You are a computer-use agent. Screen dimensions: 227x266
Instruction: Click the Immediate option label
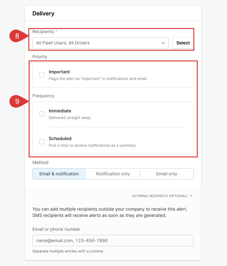click(60, 111)
